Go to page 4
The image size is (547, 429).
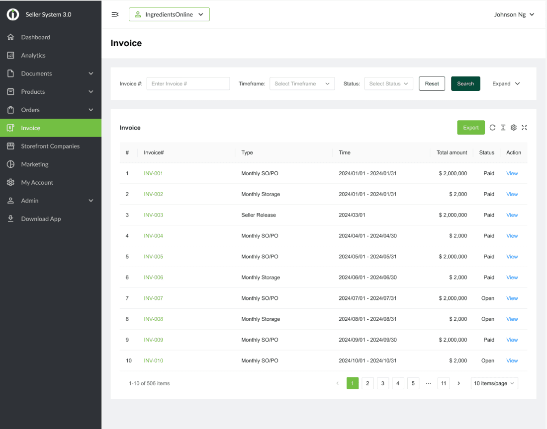coord(398,383)
